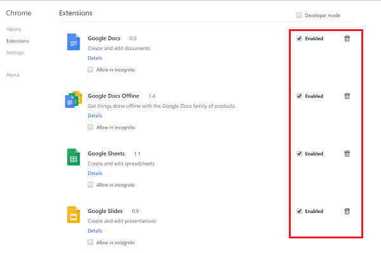The width and height of the screenshot is (381, 253).
Task: Go to Settings in the sidebar
Action: (15, 53)
